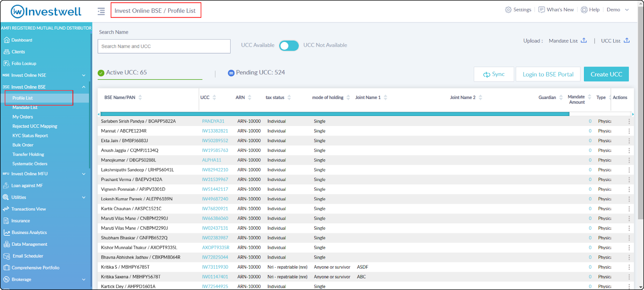
Task: Click the Dashboard home icon
Action: 6,40
